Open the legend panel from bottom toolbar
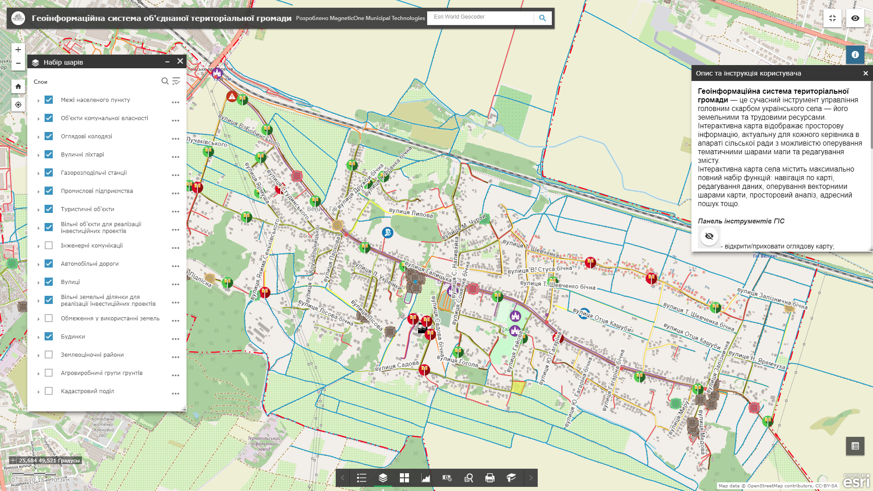The image size is (873, 491). 362,478
